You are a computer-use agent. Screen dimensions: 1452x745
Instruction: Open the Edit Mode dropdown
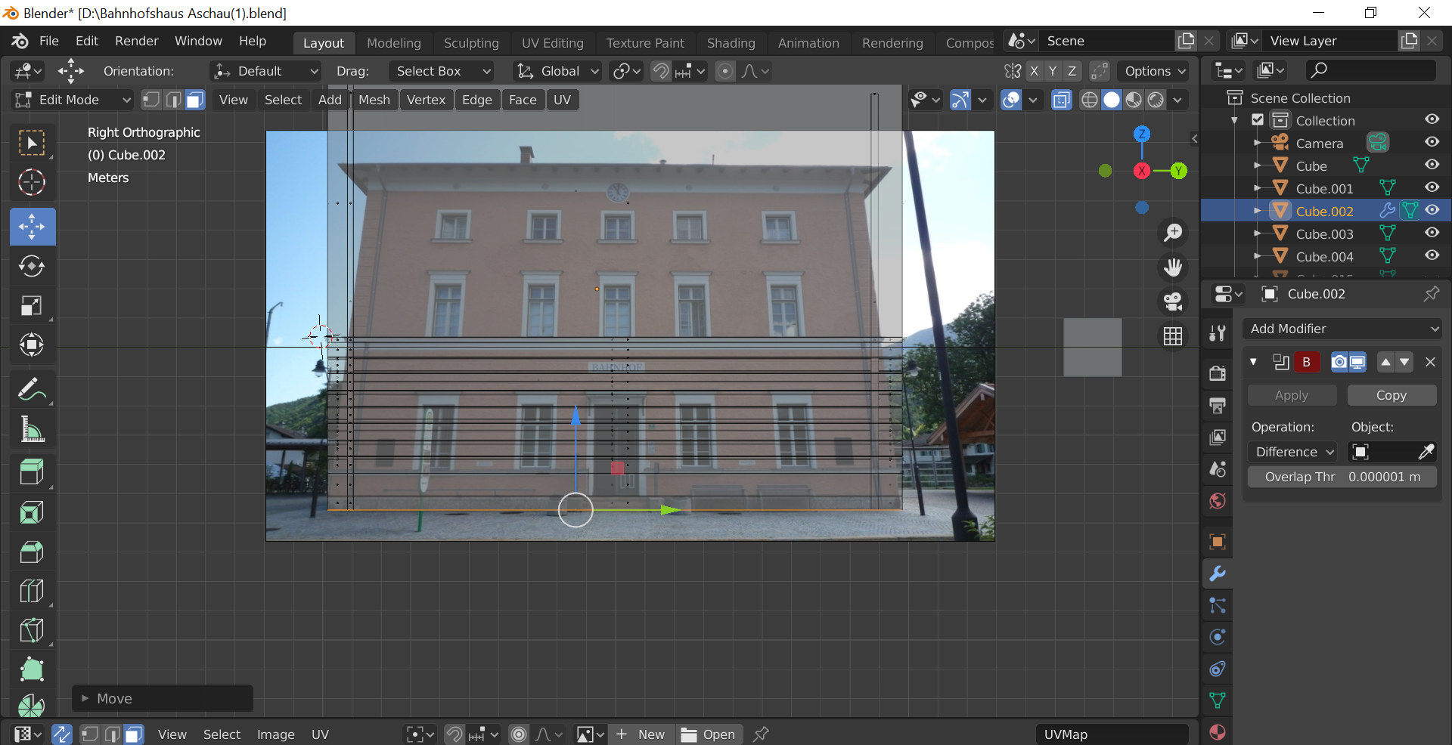73,100
